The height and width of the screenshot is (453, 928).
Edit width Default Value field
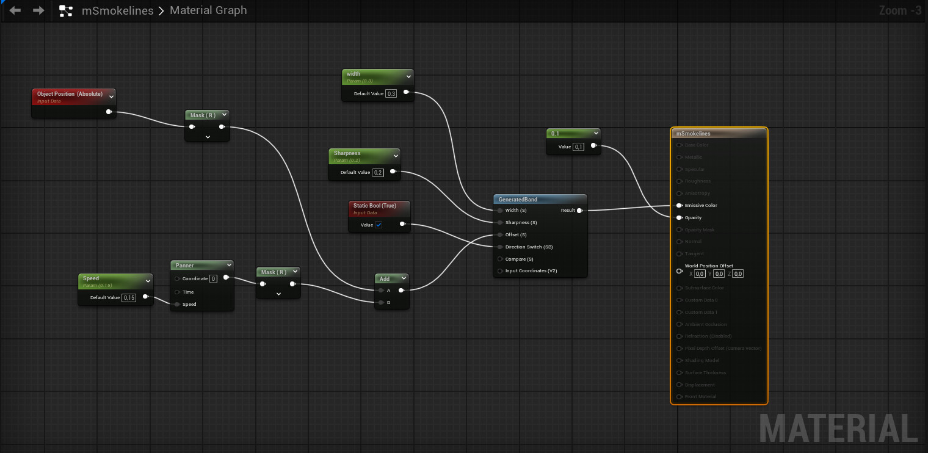click(x=391, y=93)
